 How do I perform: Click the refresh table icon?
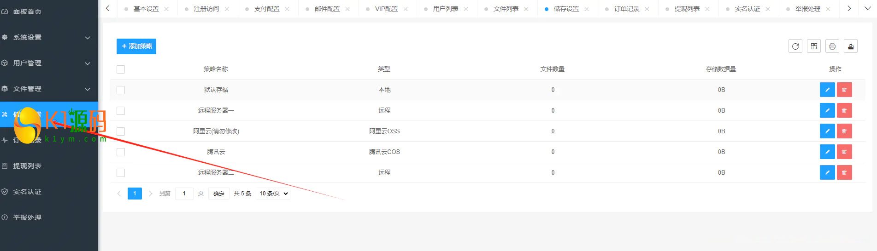(x=795, y=46)
